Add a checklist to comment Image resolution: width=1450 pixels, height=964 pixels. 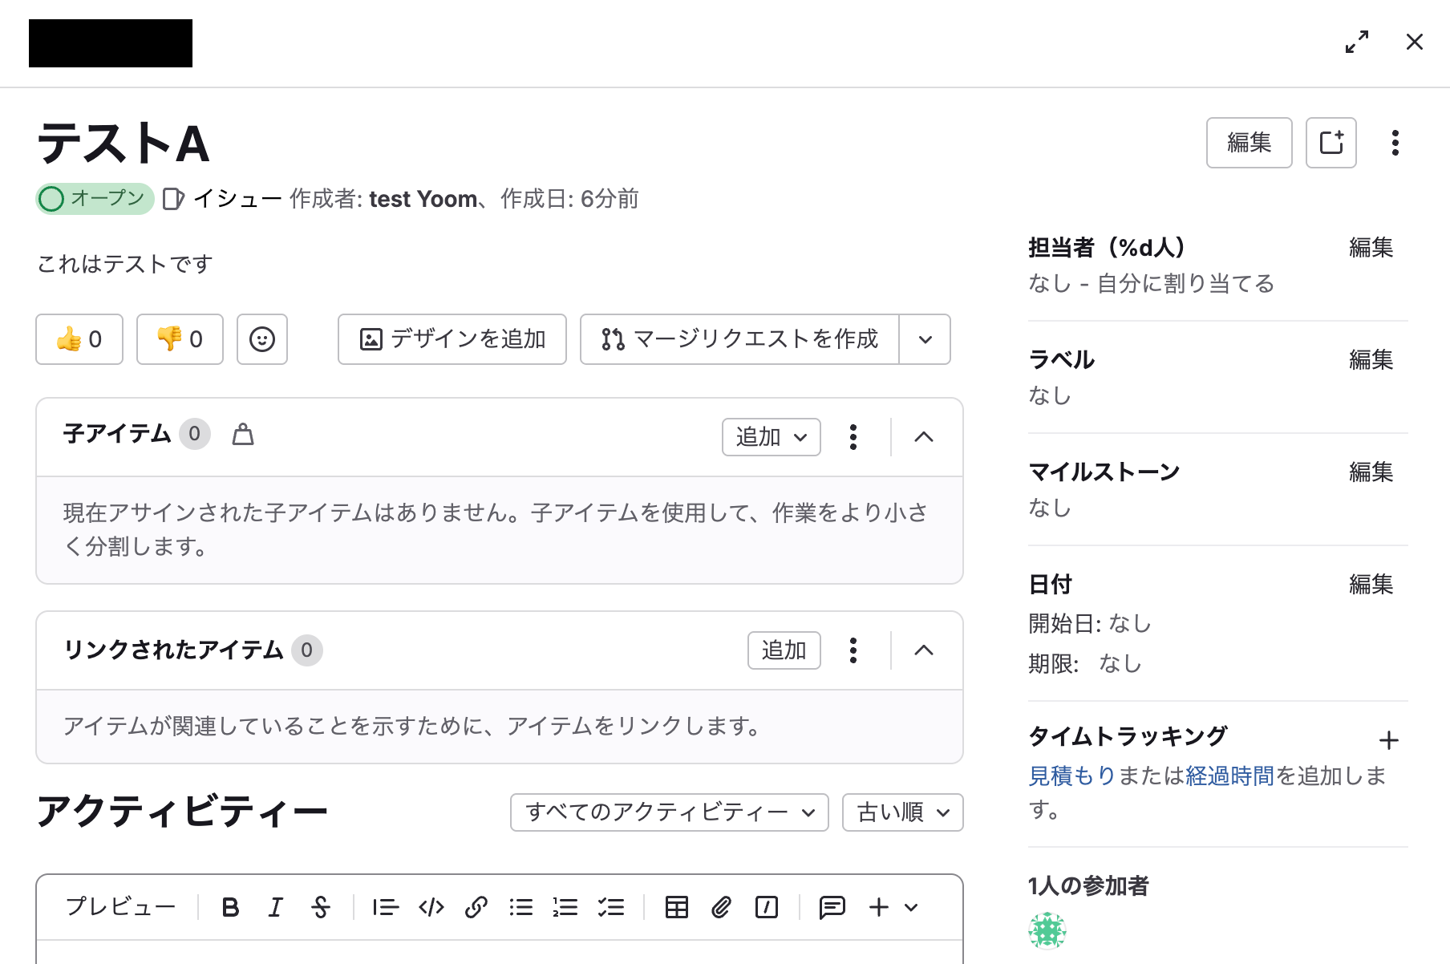click(x=611, y=907)
